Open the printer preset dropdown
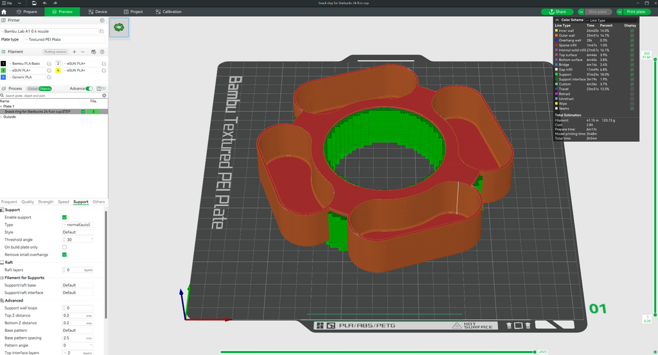Viewport: 658px width, 355px height. click(49, 31)
